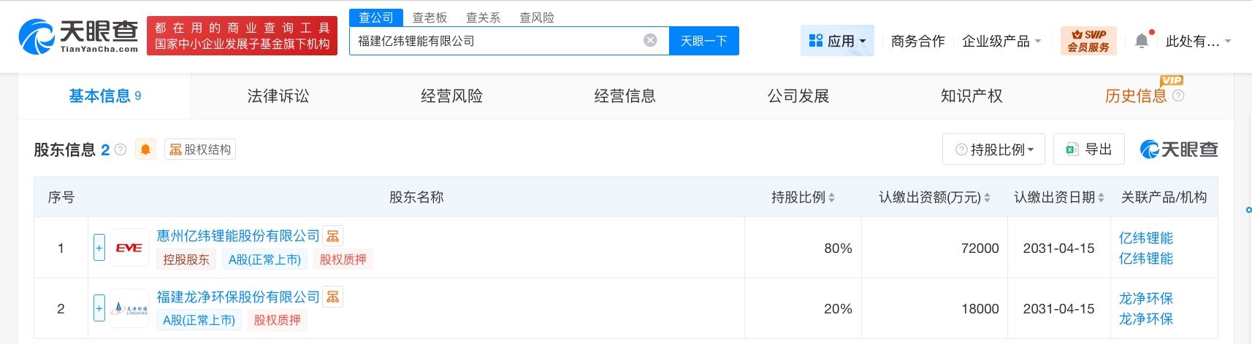Open the 企业级产品 dropdown
The image size is (1252, 344).
coord(1001,41)
